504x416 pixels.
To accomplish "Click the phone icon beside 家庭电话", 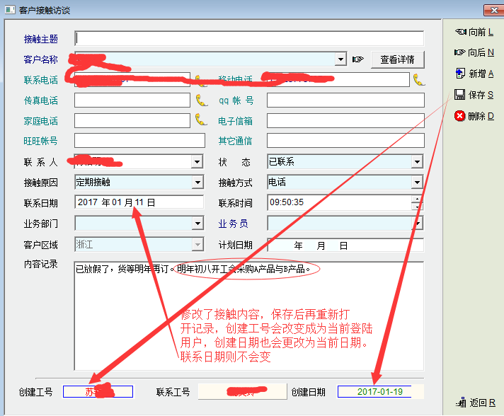I will click(x=200, y=120).
